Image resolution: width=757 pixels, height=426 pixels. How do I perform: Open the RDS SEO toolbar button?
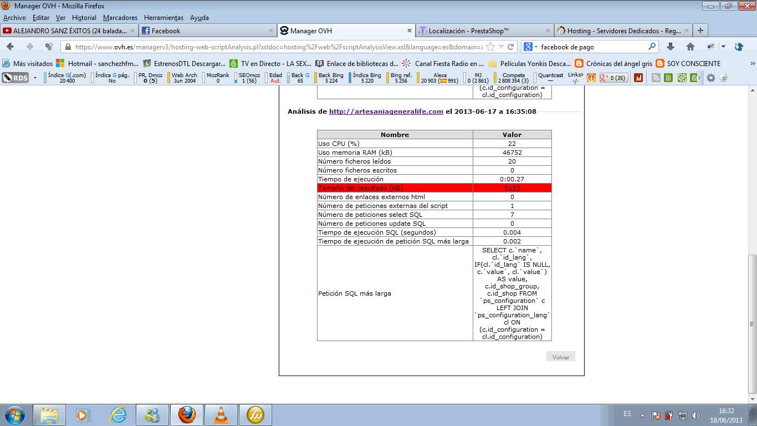tap(16, 78)
